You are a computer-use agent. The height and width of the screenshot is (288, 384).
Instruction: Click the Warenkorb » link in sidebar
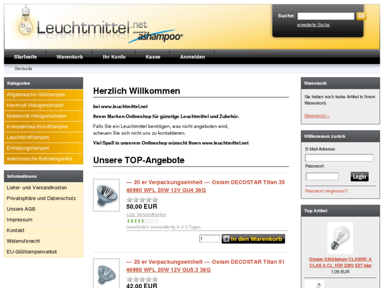[316, 116]
